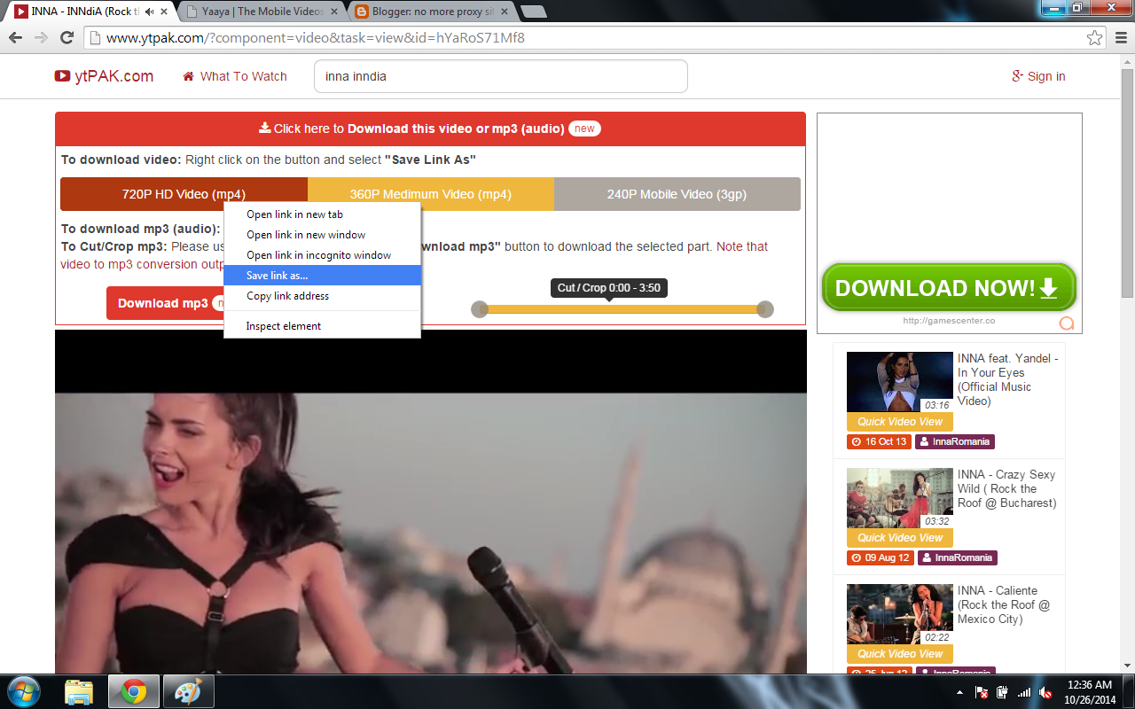Viewport: 1135px width, 709px height.
Task: Open 'INNA - Caliente' title link
Action: (1004, 604)
